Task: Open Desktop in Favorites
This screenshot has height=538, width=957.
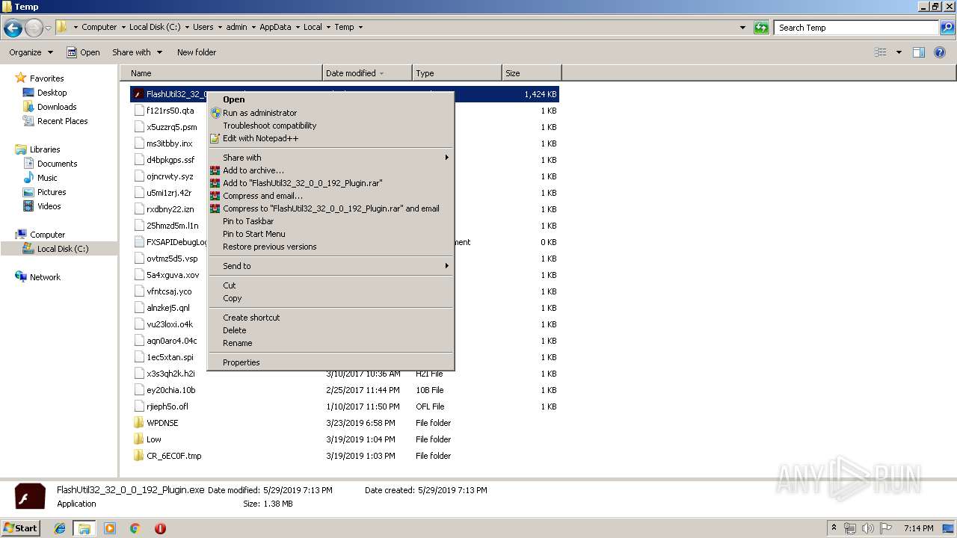Action: pos(52,93)
